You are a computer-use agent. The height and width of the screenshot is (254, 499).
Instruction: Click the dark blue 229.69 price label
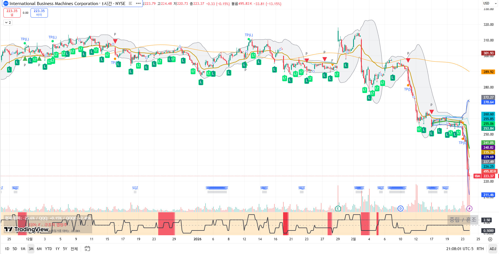(489, 157)
